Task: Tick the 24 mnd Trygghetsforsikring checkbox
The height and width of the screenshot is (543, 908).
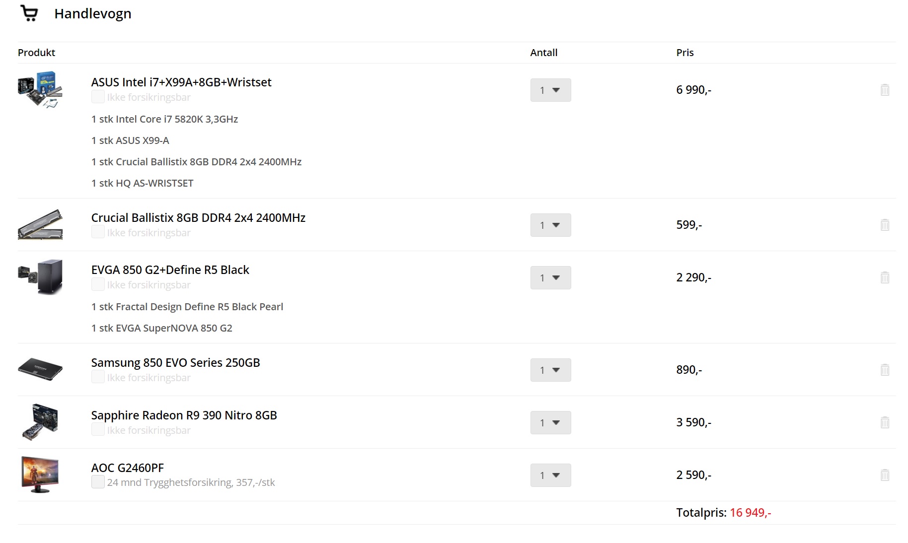Action: point(98,482)
